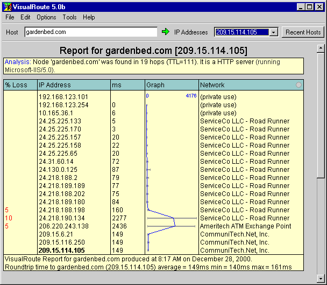Click IP address 24.218.188.198
The width and height of the screenshot is (327, 285).
point(62,210)
